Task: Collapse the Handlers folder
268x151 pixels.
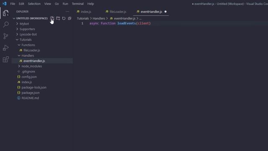Action: (x=19, y=56)
